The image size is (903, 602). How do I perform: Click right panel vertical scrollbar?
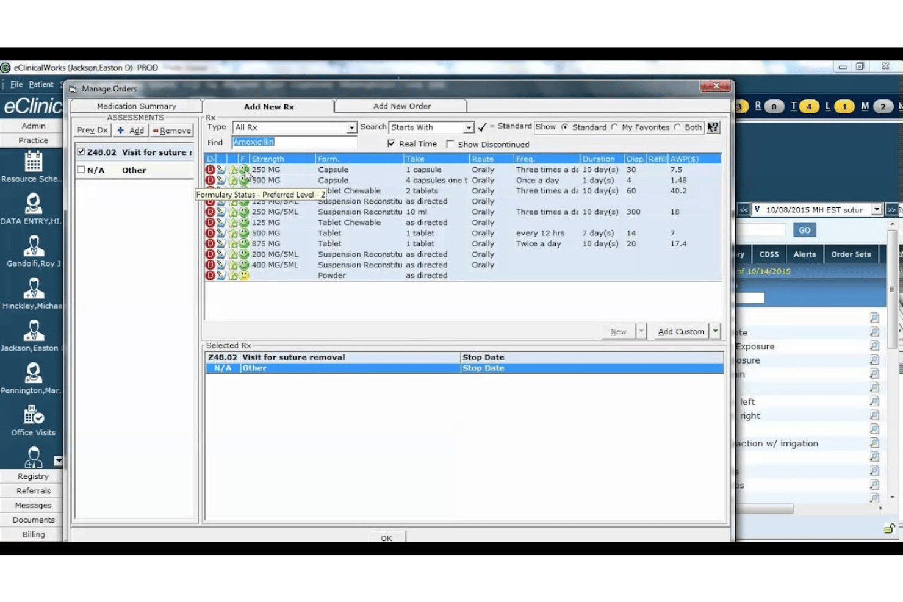[x=893, y=288]
